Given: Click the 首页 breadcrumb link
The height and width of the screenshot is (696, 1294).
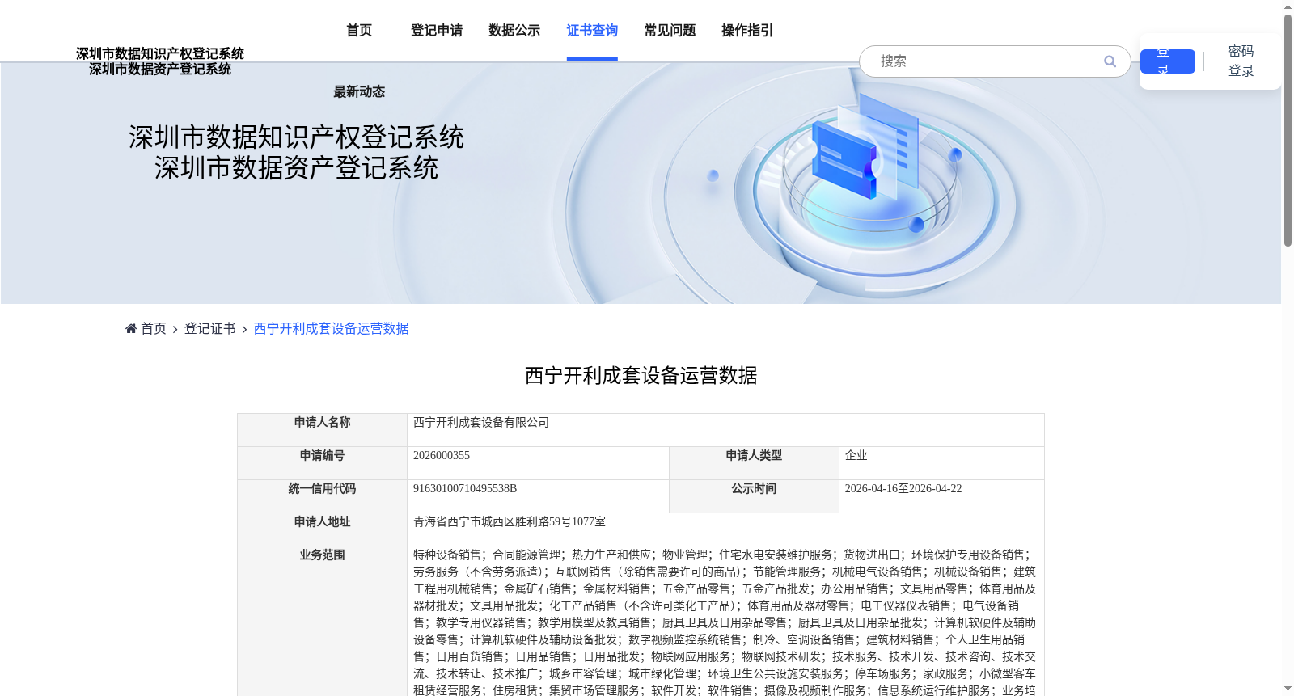Looking at the screenshot, I should (x=154, y=328).
